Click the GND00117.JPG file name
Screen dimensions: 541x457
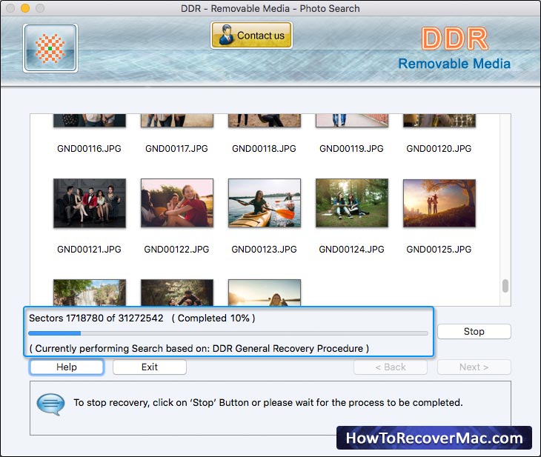pyautogui.click(x=176, y=149)
